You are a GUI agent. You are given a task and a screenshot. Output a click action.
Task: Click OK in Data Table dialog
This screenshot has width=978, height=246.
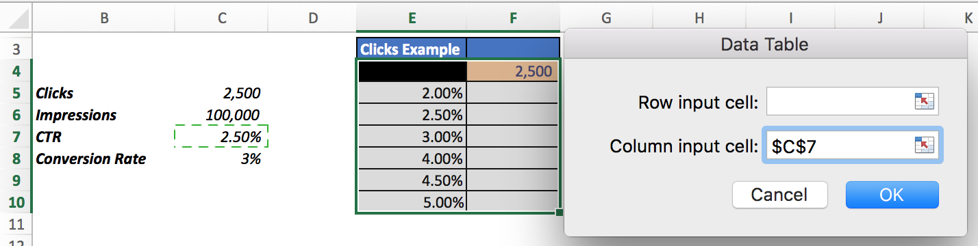pyautogui.click(x=892, y=195)
